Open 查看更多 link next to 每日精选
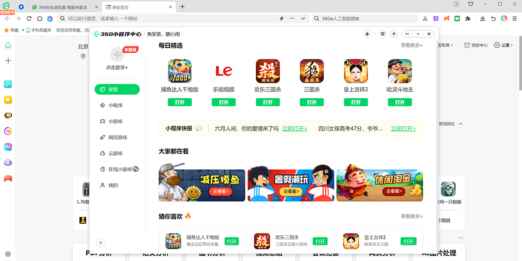This screenshot has width=522, height=261. (x=412, y=45)
